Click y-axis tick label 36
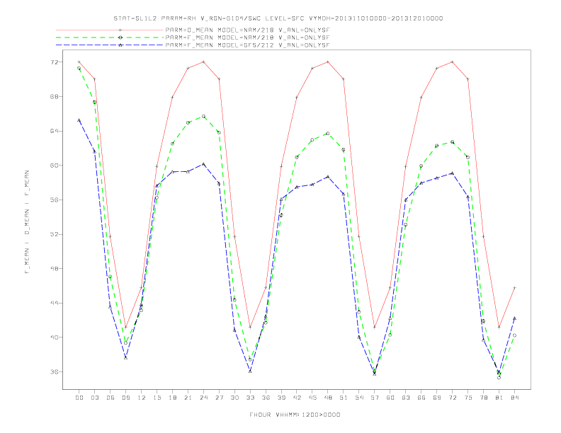 coord(55,372)
